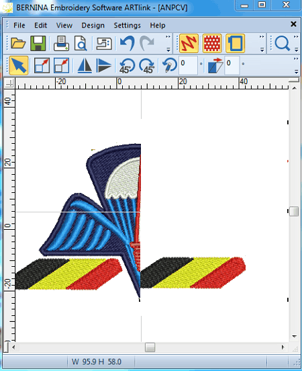Image resolution: width=302 pixels, height=371 pixels.
Task: Scale design up by 20% icon
Action: coord(42,65)
